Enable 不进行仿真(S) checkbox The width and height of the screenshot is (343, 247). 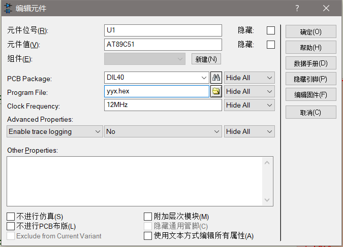[11, 217]
